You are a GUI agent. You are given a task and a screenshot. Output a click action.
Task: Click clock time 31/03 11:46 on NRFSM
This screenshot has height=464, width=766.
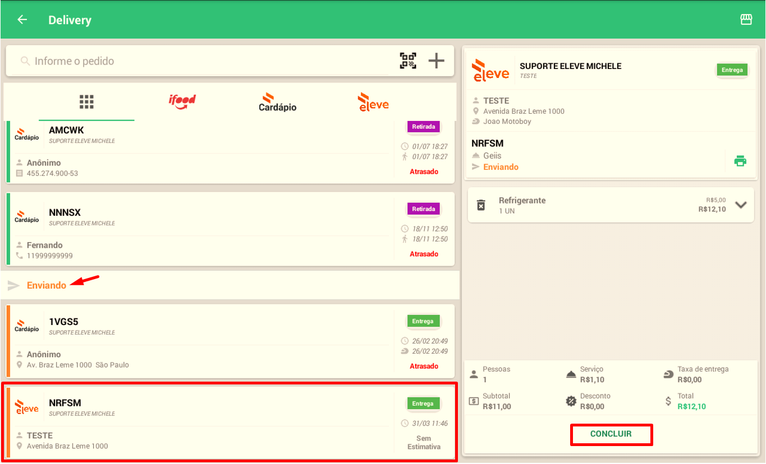coord(430,424)
